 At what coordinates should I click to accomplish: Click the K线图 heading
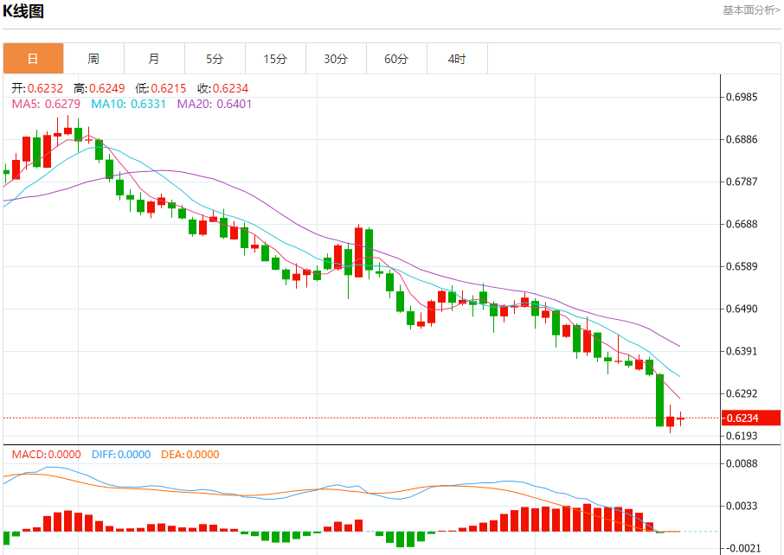point(23,11)
